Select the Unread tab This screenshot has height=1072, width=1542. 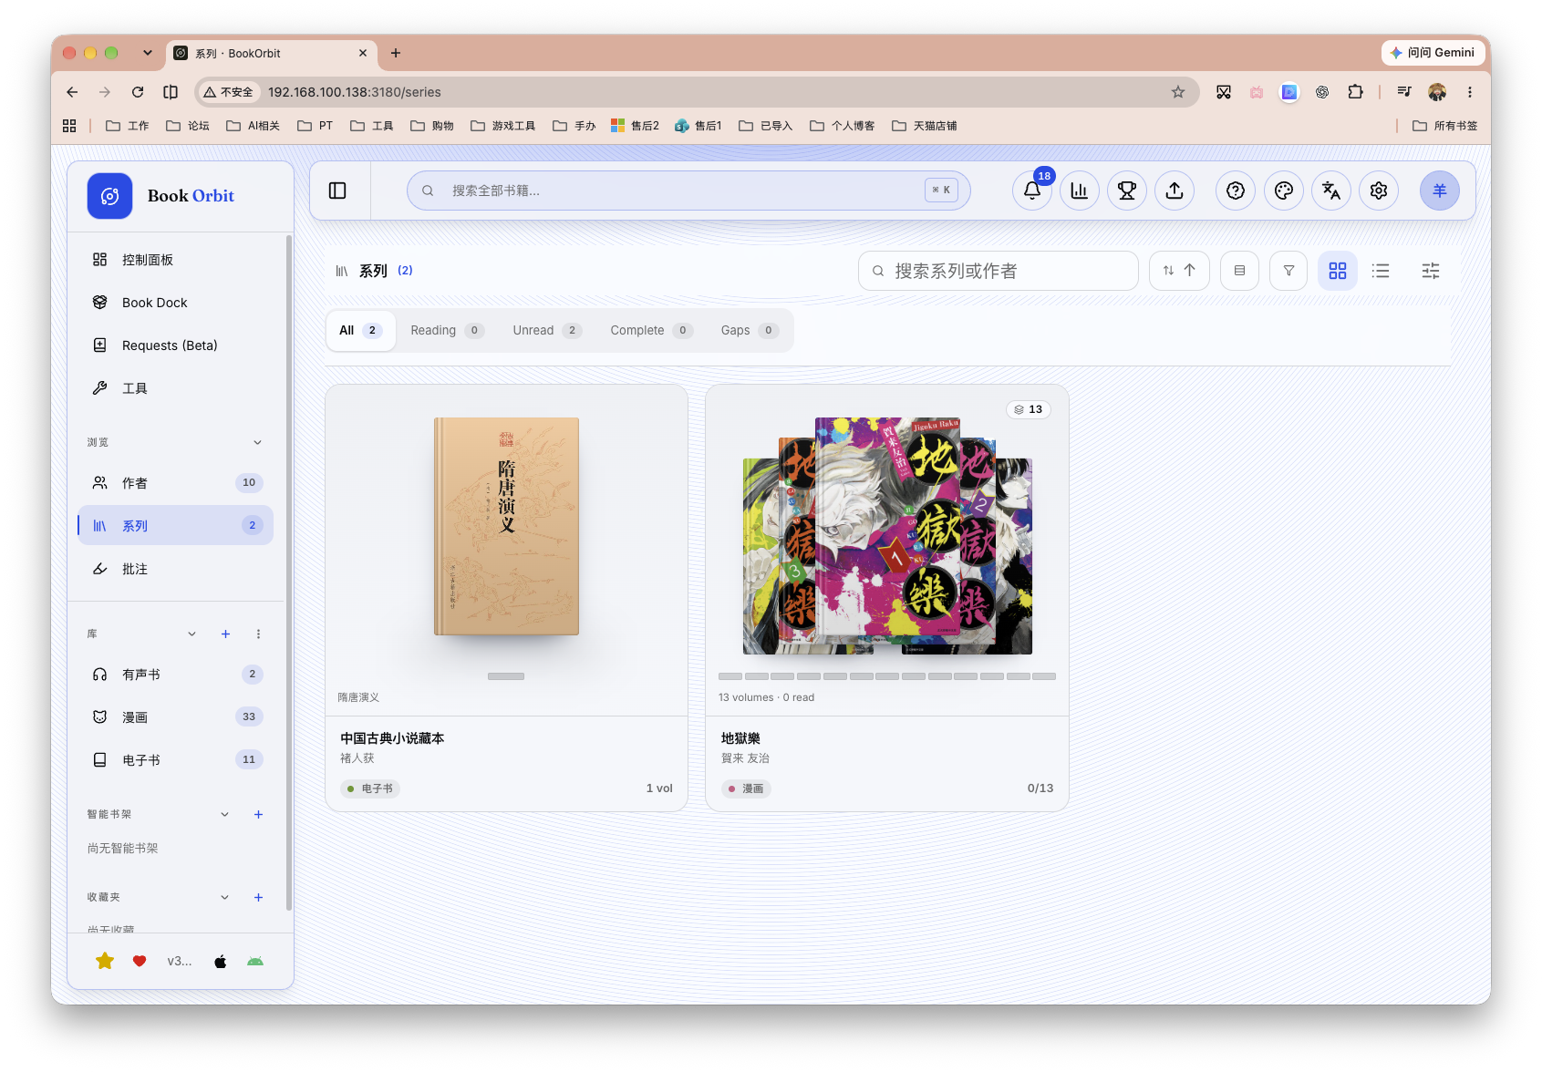click(x=546, y=330)
